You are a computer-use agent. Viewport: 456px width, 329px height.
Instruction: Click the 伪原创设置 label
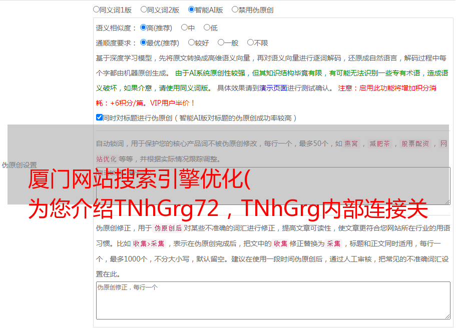(20, 165)
